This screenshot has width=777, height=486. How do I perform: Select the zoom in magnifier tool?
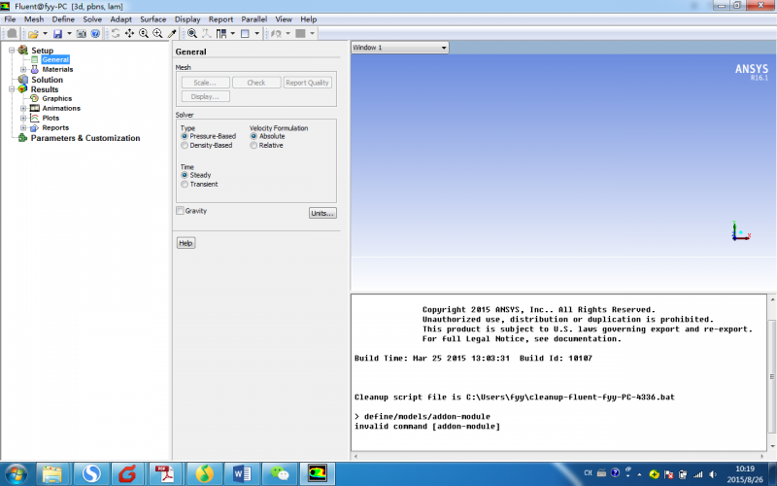pyautogui.click(x=157, y=33)
